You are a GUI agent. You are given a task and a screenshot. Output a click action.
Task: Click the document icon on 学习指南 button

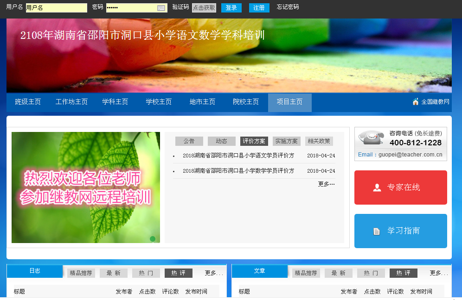[x=377, y=231]
